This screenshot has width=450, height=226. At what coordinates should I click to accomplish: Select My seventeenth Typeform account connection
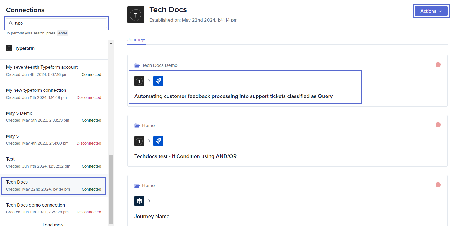coord(54,71)
